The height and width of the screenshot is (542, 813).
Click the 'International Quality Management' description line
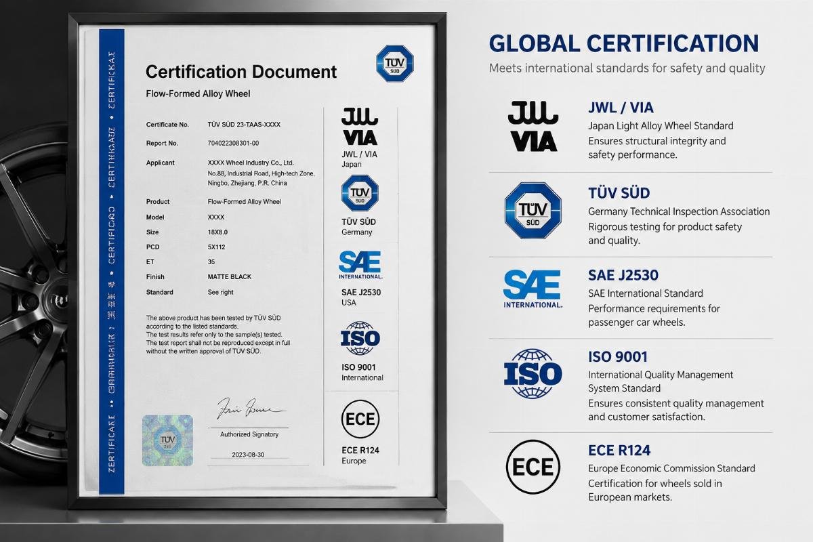click(661, 375)
